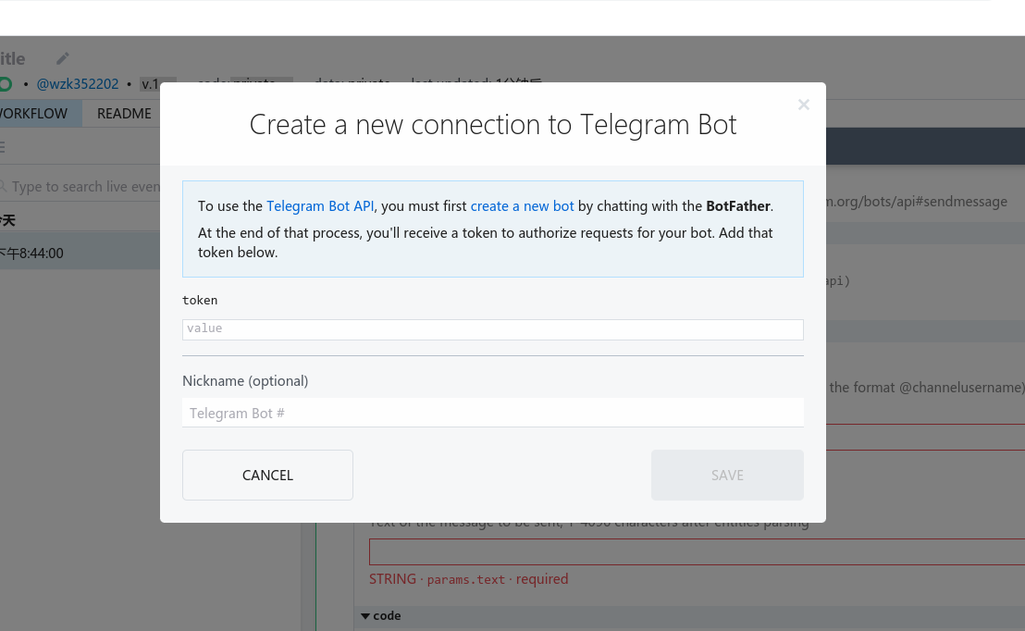Select the 8:44:00 event entry
Viewport: 1025px width, 631px height.
(80, 254)
